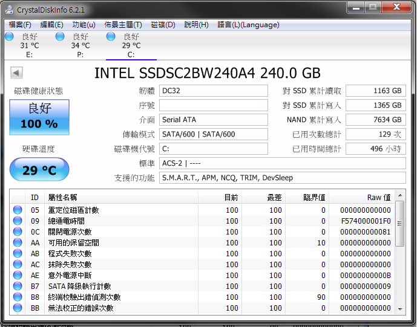Click status orb for attribute BB
Screen dimensions: 417x327
point(18,308)
